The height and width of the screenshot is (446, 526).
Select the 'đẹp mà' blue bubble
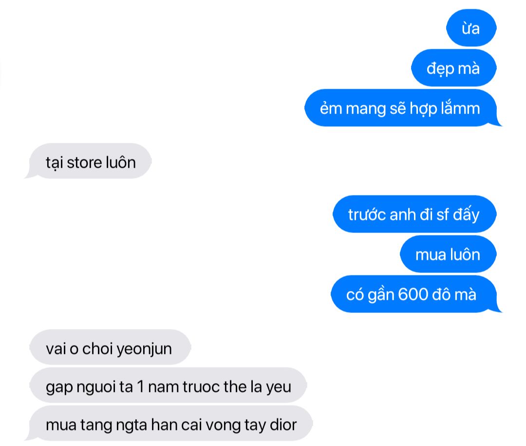[453, 68]
